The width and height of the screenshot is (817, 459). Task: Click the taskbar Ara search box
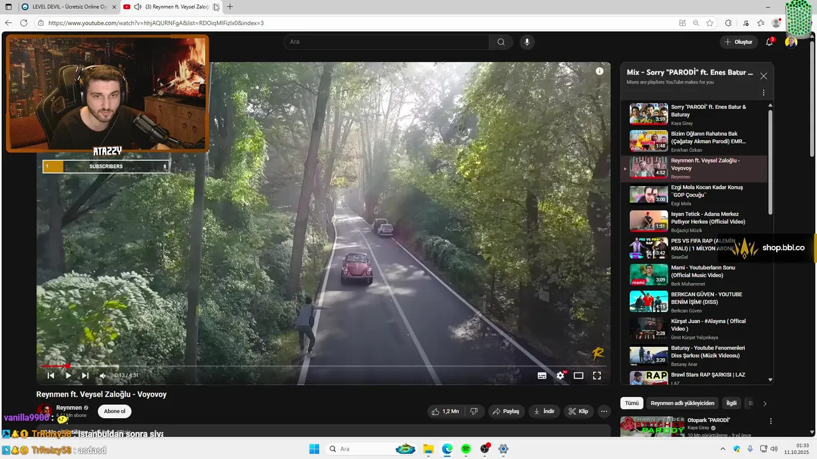[x=371, y=449]
